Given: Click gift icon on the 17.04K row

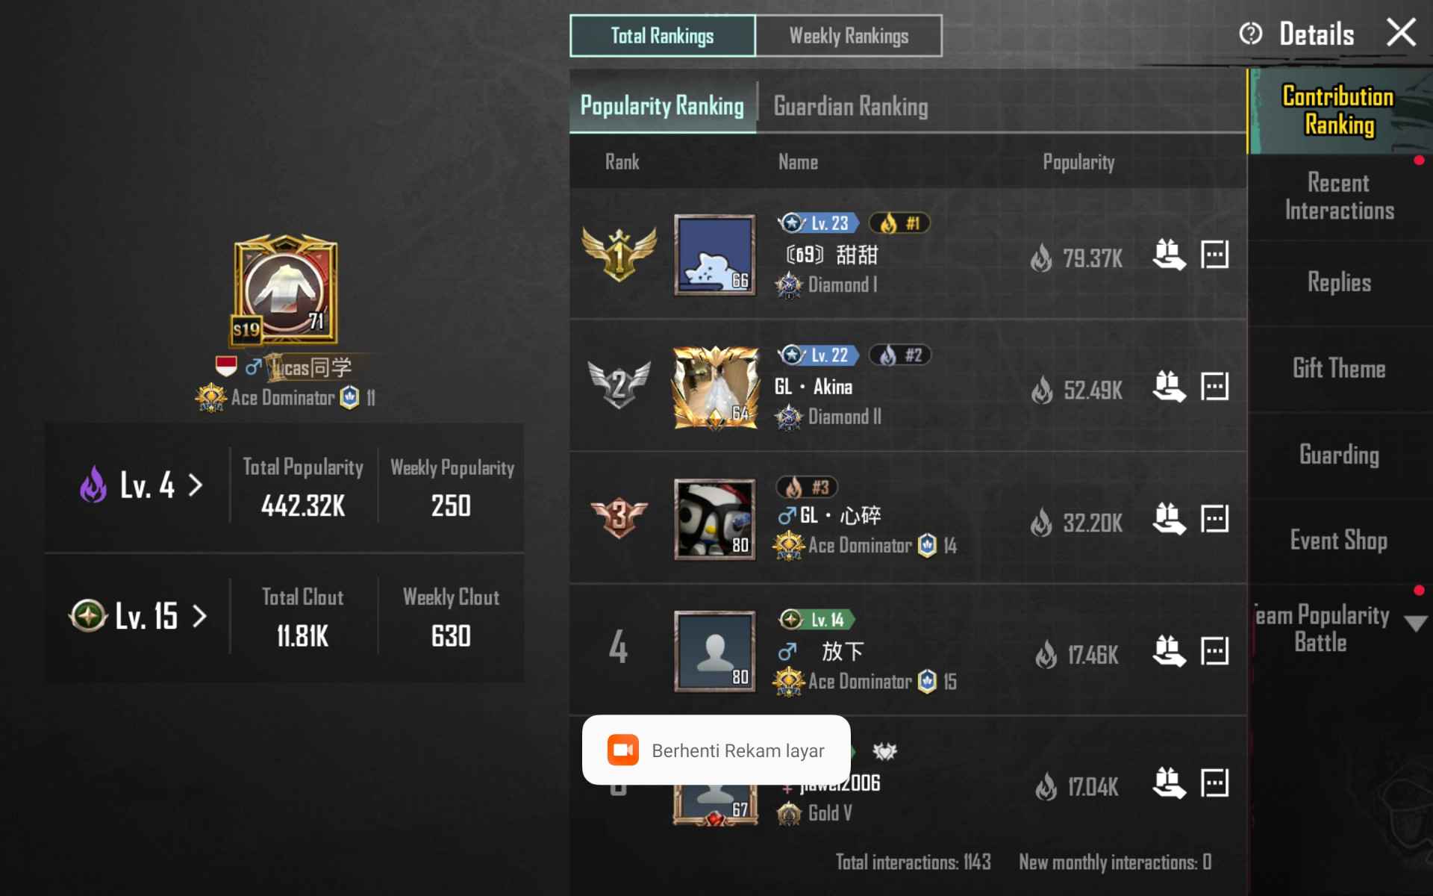Looking at the screenshot, I should pyautogui.click(x=1169, y=783).
